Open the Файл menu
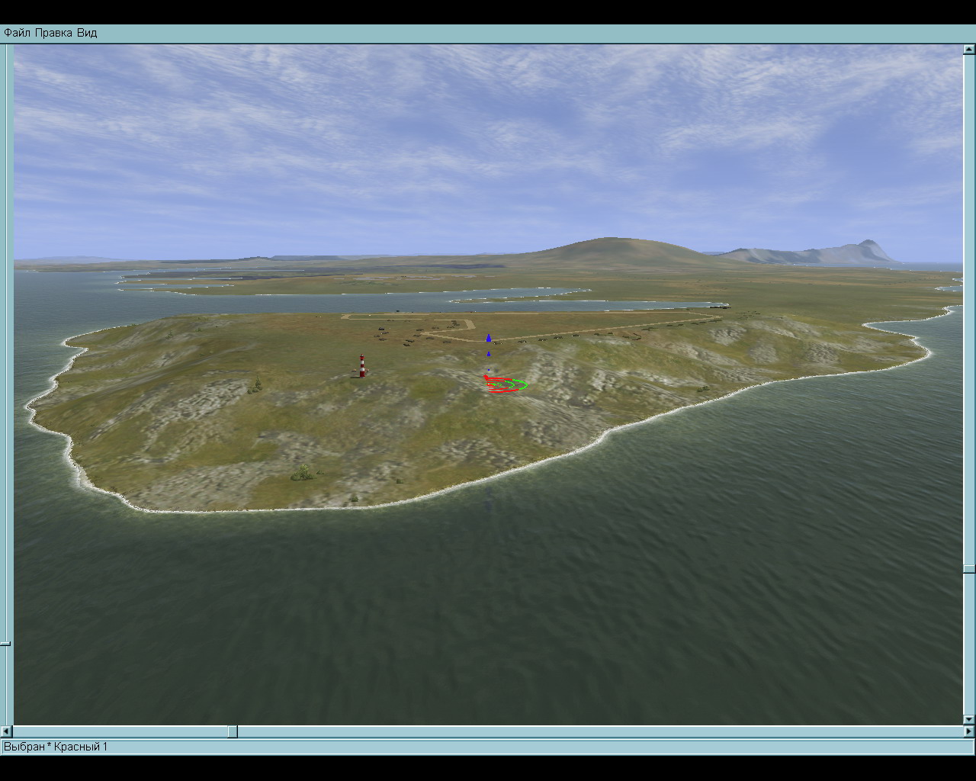The height and width of the screenshot is (781, 976). coord(18,33)
